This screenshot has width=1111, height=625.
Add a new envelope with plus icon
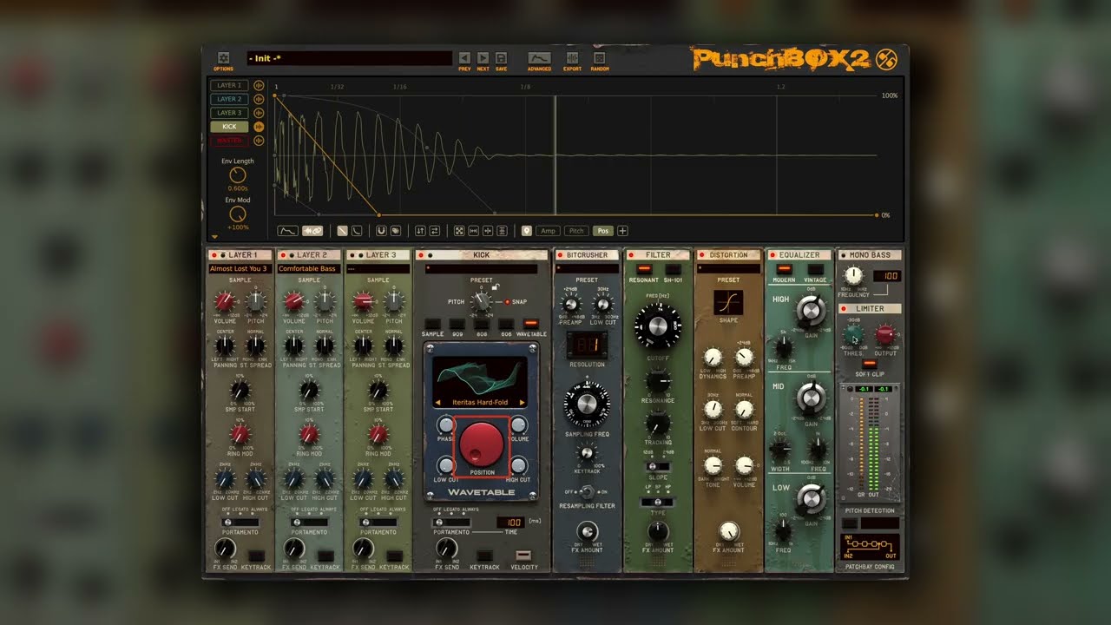(x=622, y=231)
